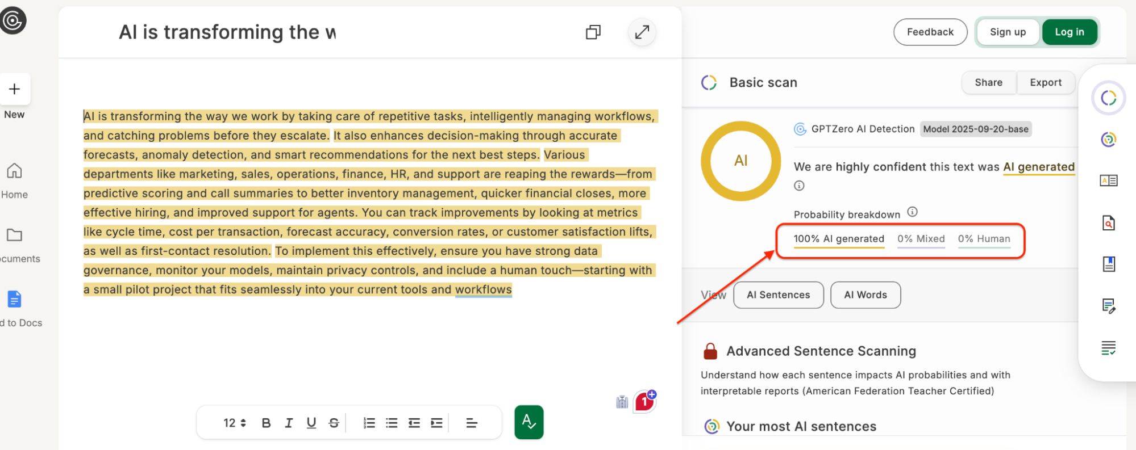The image size is (1136, 450).
Task: Click the New plus button
Action: 15,89
